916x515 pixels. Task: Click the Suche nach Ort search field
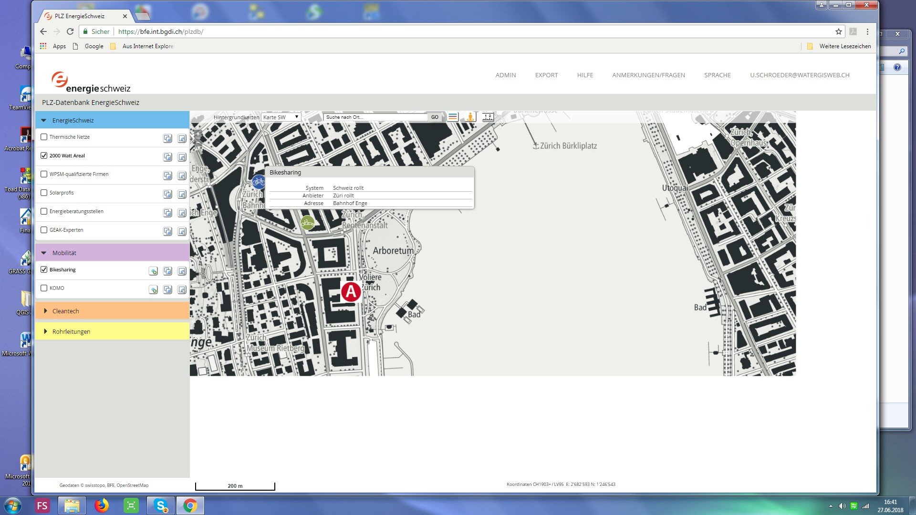[x=375, y=117]
